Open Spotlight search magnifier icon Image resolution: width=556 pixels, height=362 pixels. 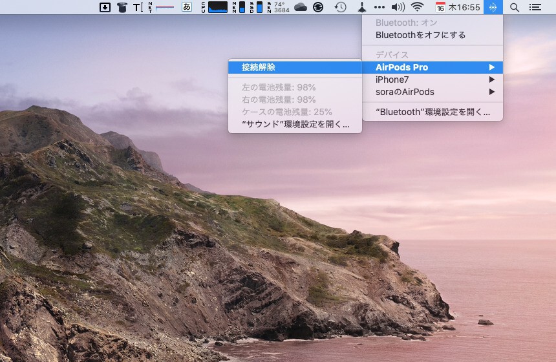pyautogui.click(x=515, y=7)
